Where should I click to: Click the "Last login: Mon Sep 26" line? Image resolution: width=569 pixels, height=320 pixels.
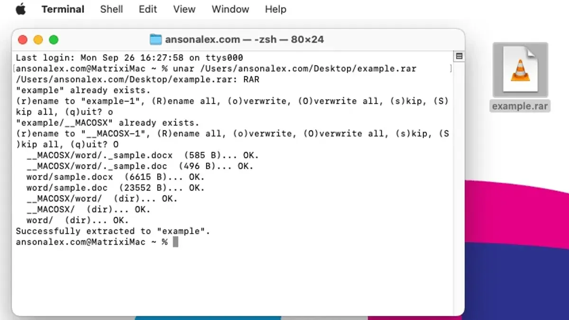(129, 58)
